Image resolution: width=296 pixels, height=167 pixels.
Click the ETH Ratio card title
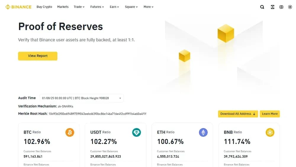point(166,132)
